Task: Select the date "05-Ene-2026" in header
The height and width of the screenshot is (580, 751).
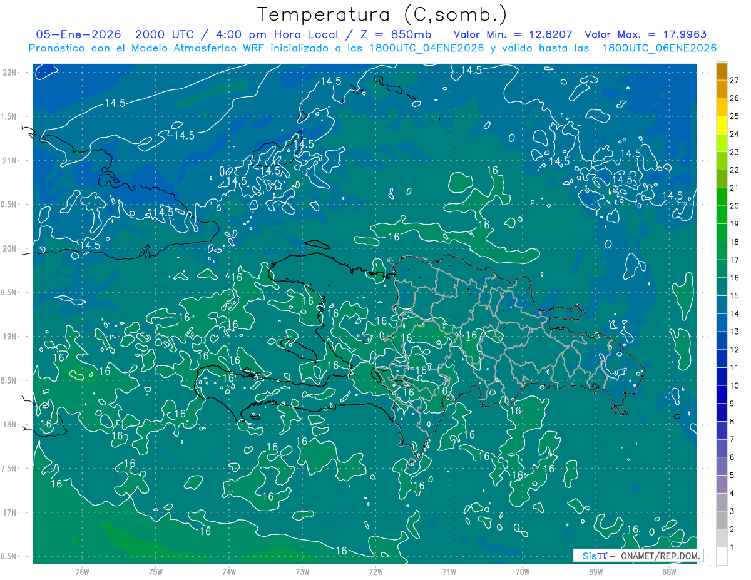Action: click(78, 34)
